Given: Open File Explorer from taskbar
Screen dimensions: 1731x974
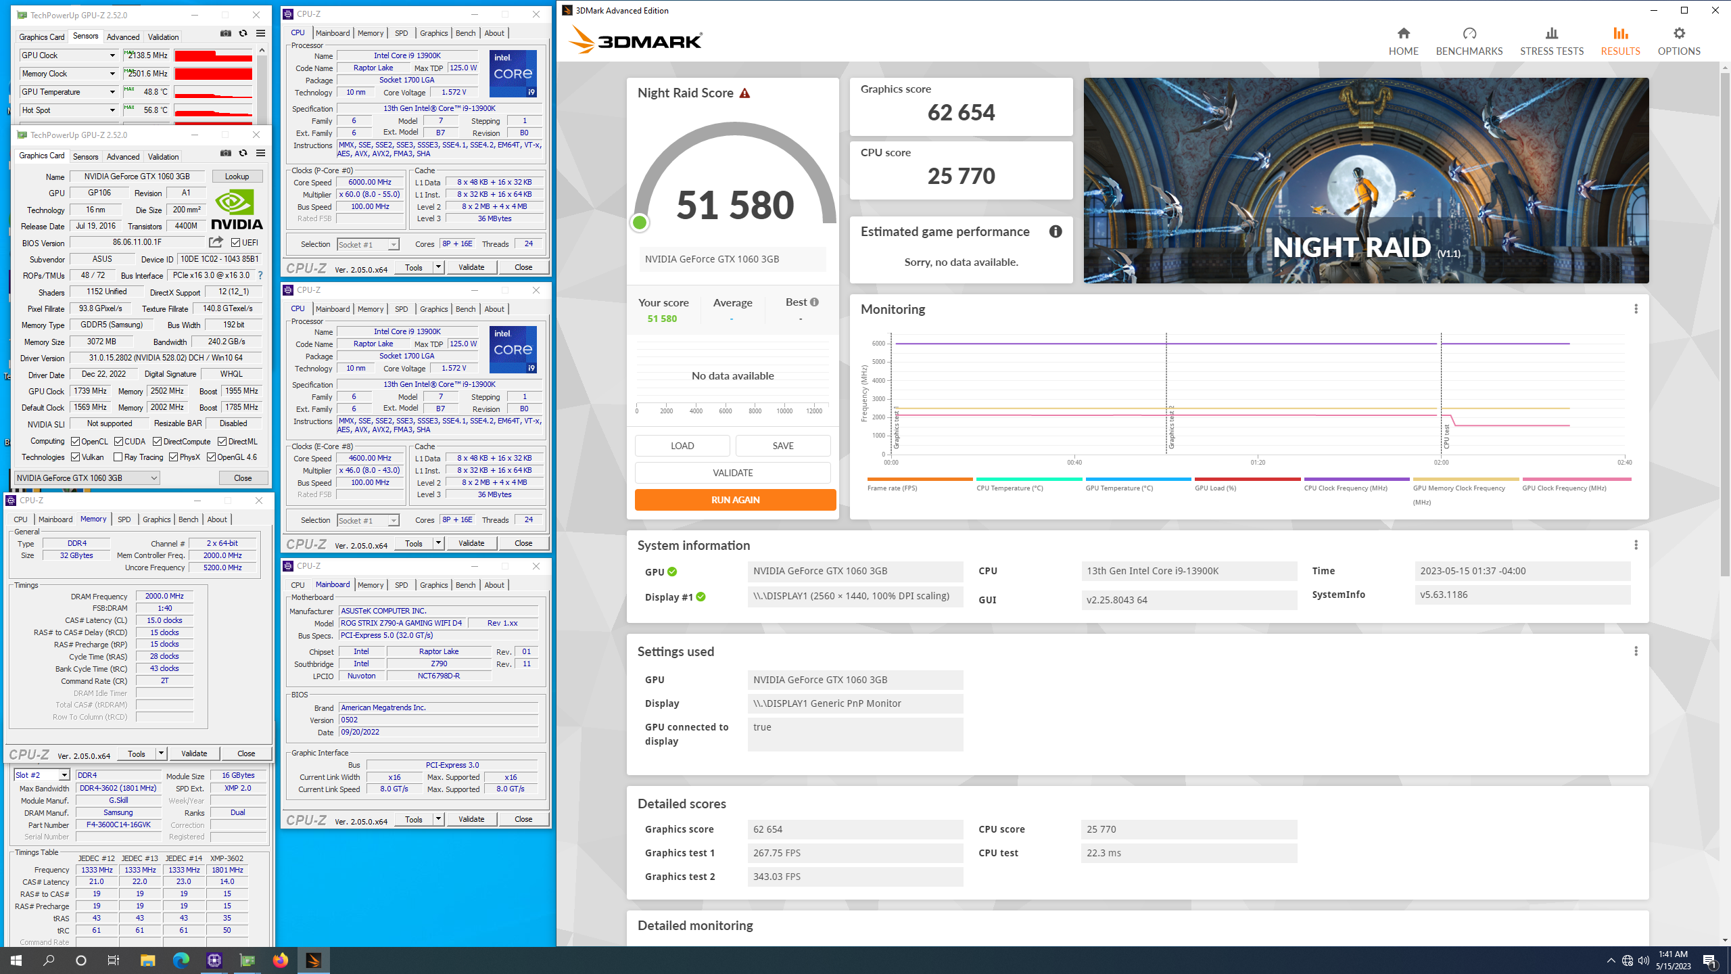Looking at the screenshot, I should 147,960.
